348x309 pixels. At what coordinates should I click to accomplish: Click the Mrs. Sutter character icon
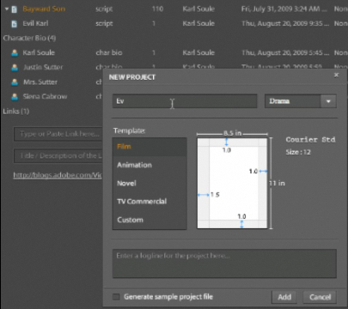(x=15, y=82)
